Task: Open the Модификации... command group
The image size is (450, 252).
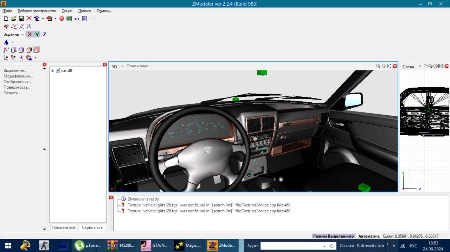Action: click(x=18, y=76)
